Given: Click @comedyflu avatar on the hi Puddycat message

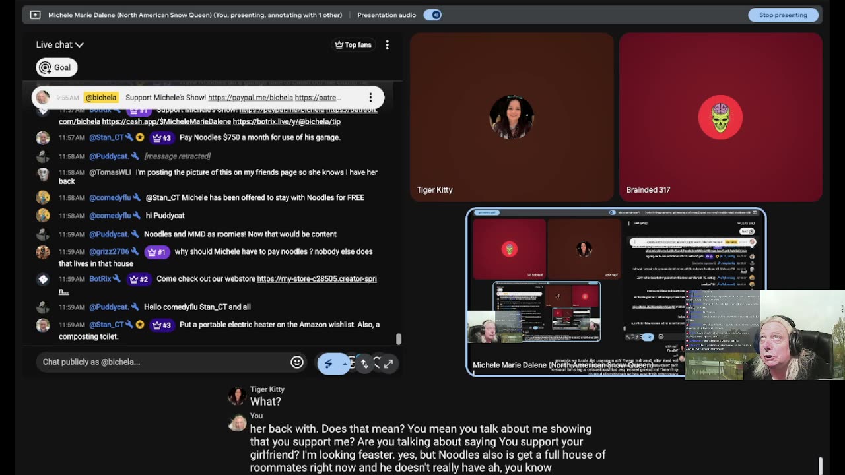Looking at the screenshot, I should (x=43, y=216).
